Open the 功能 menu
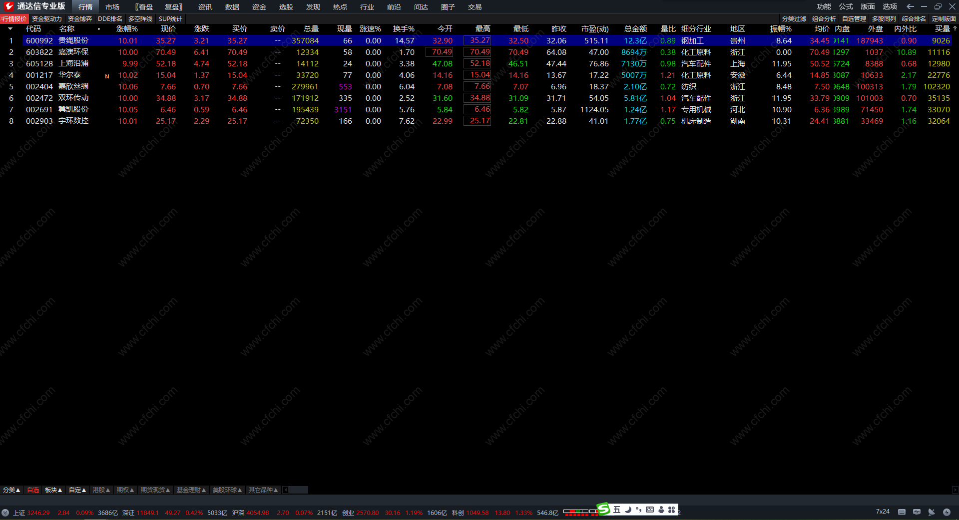Viewport: 959px width, 520px height. (824, 6)
